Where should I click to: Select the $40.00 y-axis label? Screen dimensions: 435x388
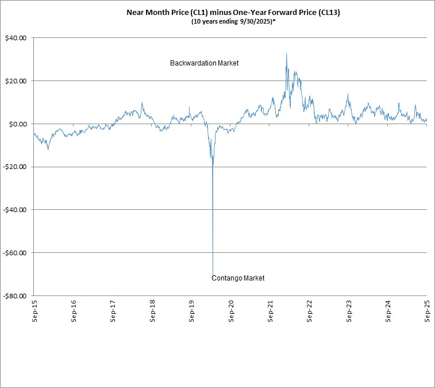pyautogui.click(x=16, y=38)
